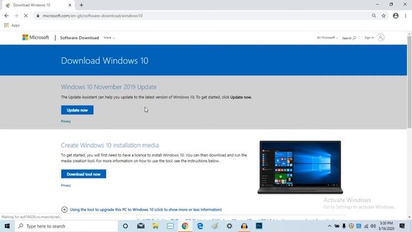Open a new browser tab
Image resolution: width=412 pixels, height=232 pixels.
tap(81, 5)
